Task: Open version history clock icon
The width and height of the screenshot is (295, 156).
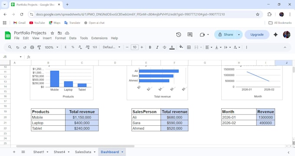Action: [x=179, y=35]
